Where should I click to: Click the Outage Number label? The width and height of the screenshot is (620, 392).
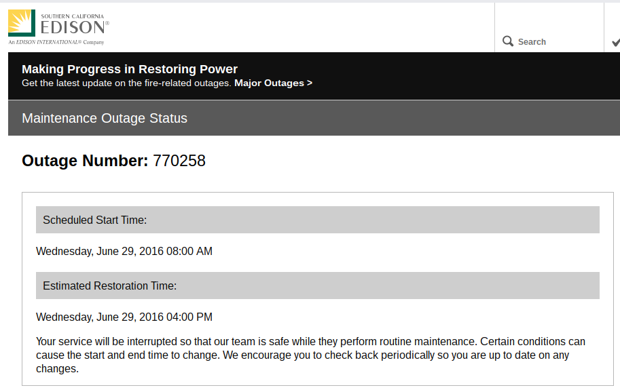(x=85, y=161)
